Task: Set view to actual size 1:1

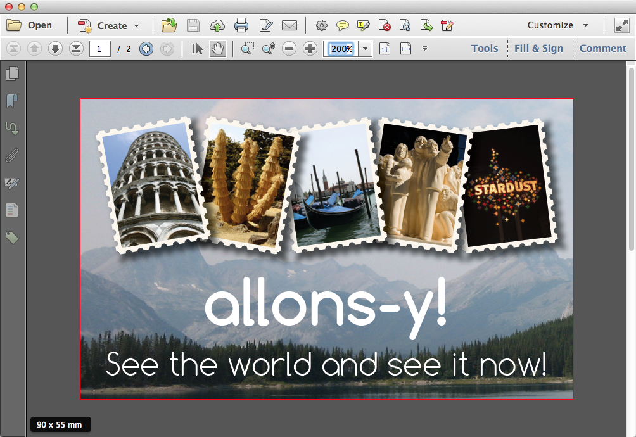Action: pyautogui.click(x=385, y=49)
